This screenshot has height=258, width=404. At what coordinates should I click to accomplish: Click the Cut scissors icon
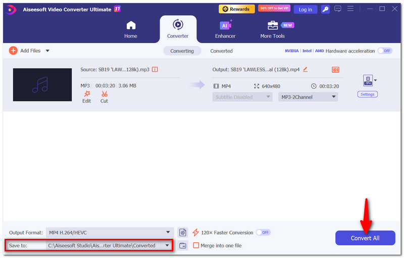105,94
